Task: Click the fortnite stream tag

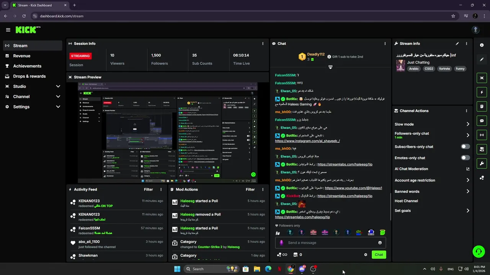Action: click(444, 69)
